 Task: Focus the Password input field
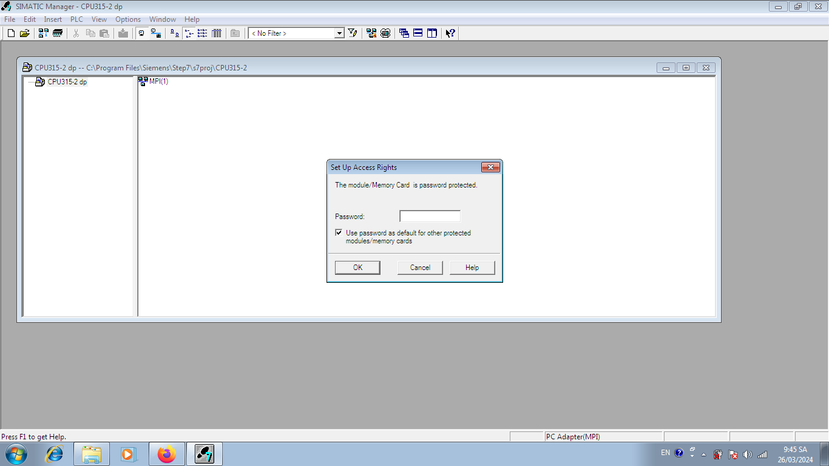(x=430, y=216)
